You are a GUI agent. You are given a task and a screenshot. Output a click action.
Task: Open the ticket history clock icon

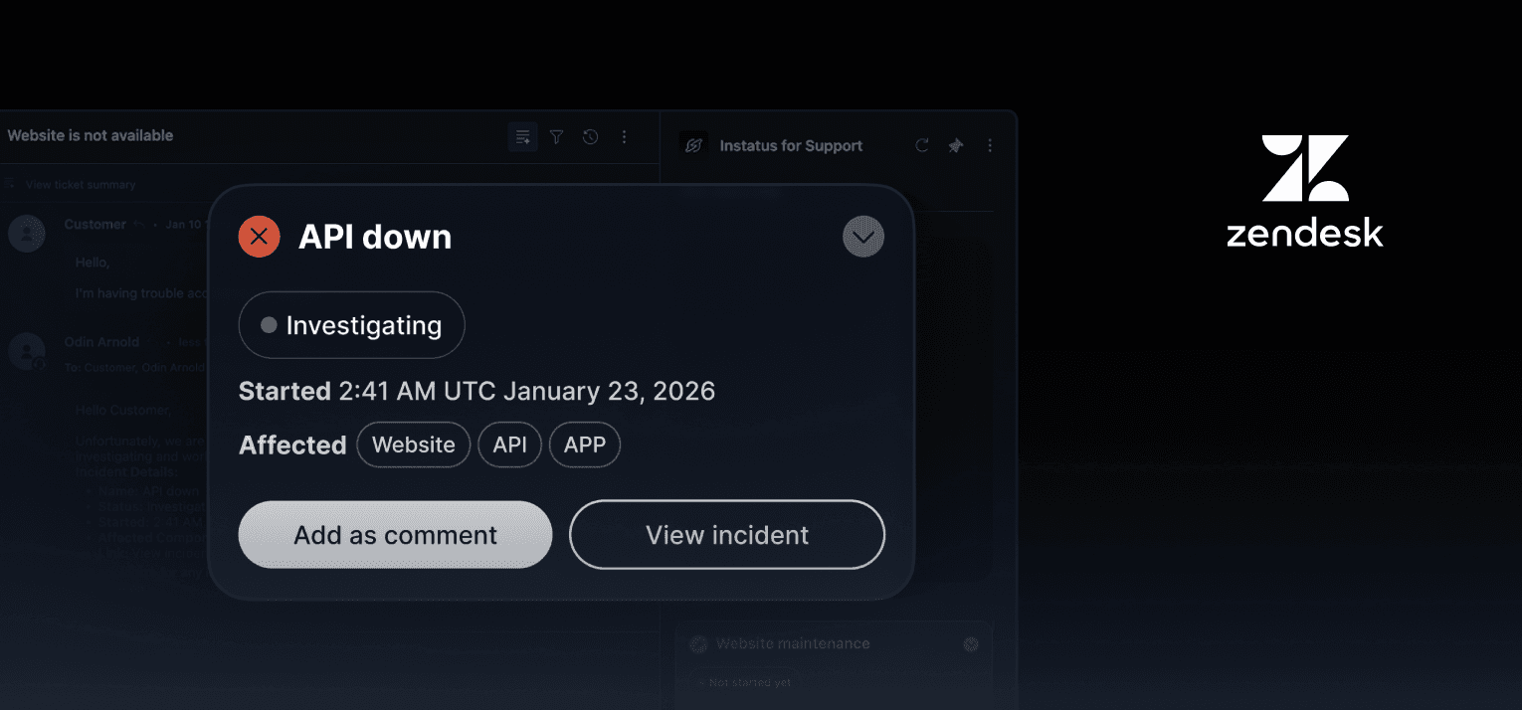pyautogui.click(x=591, y=137)
